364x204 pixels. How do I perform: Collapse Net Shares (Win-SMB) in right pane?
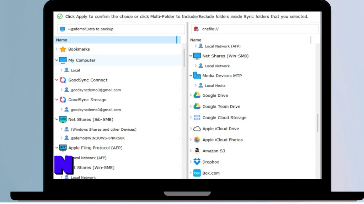coord(191,56)
